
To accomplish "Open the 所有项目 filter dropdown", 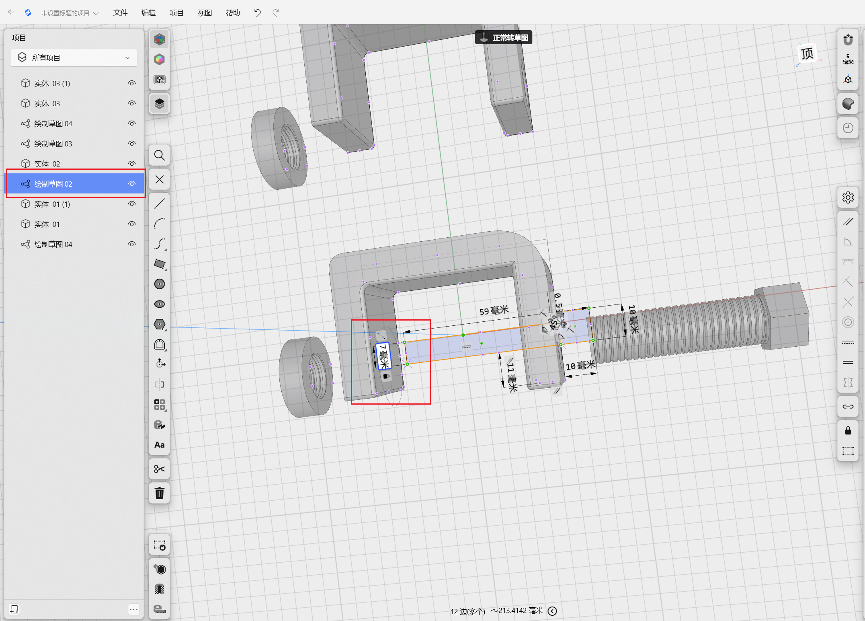I will point(74,58).
